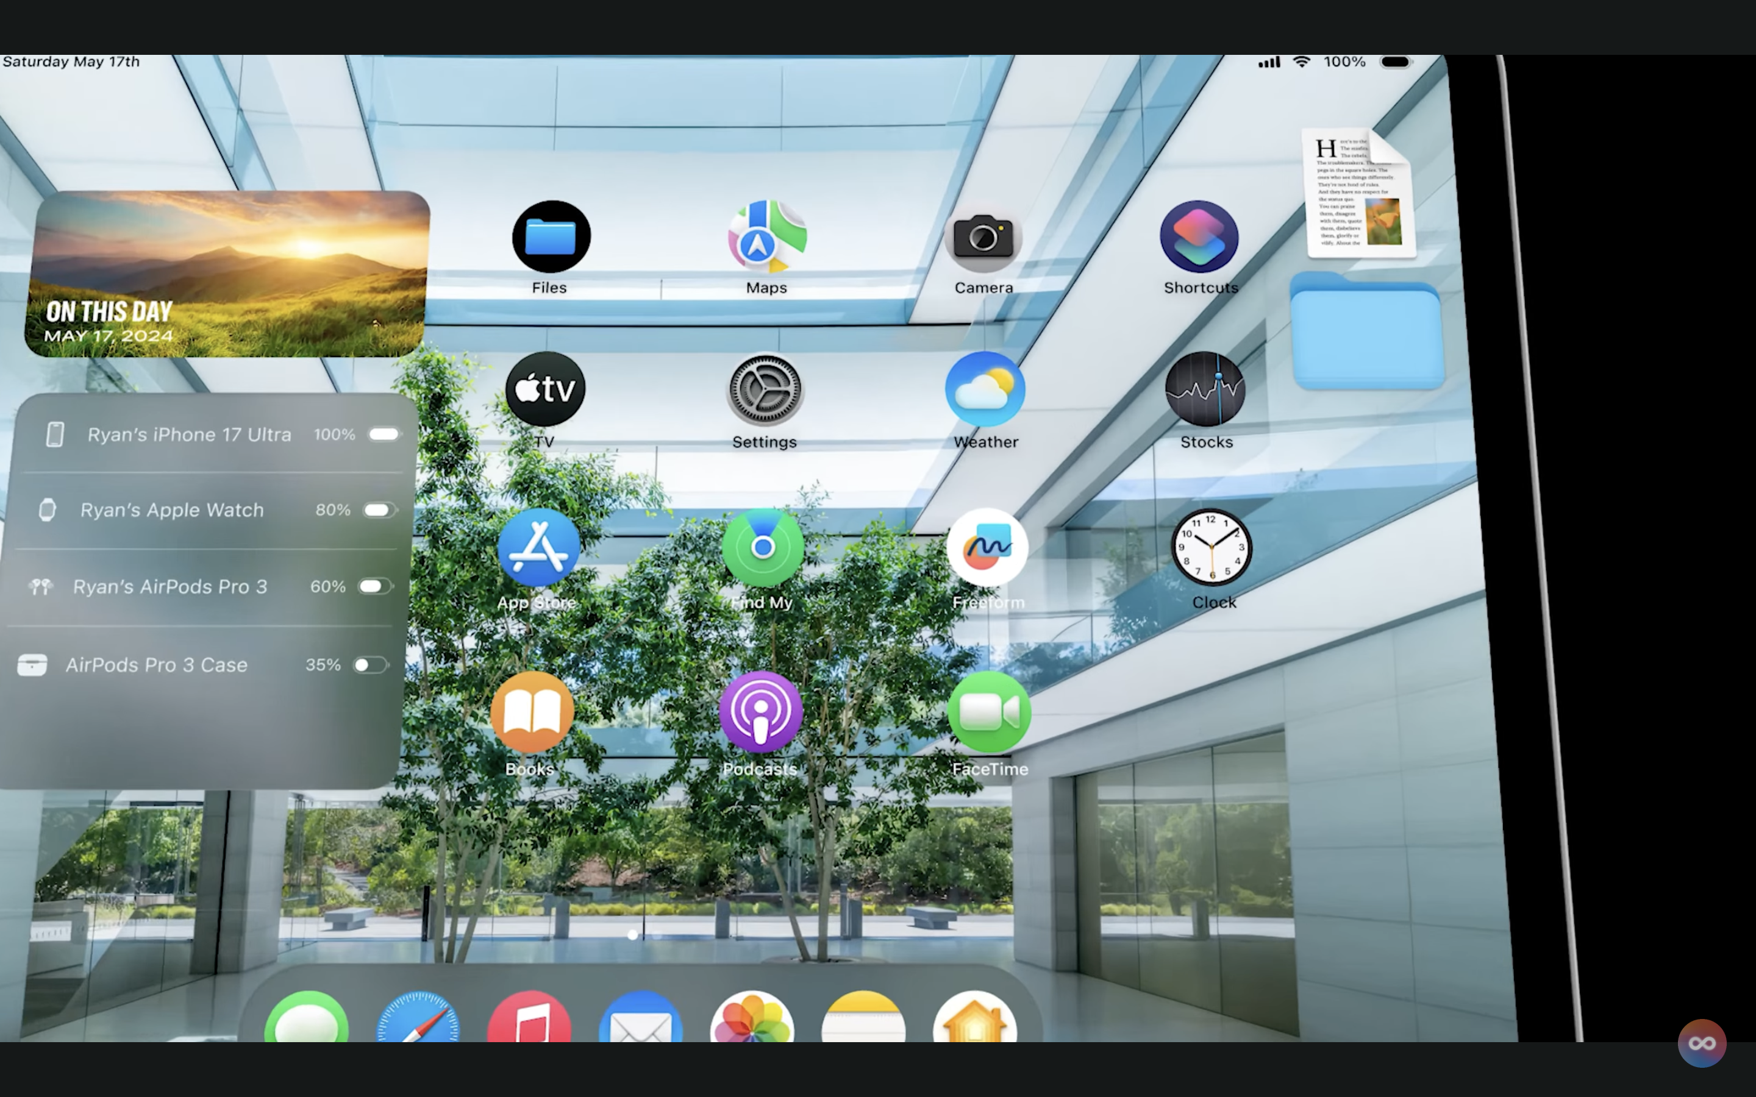Launch the Podcasts app
The image size is (1756, 1097).
pyautogui.click(x=760, y=712)
